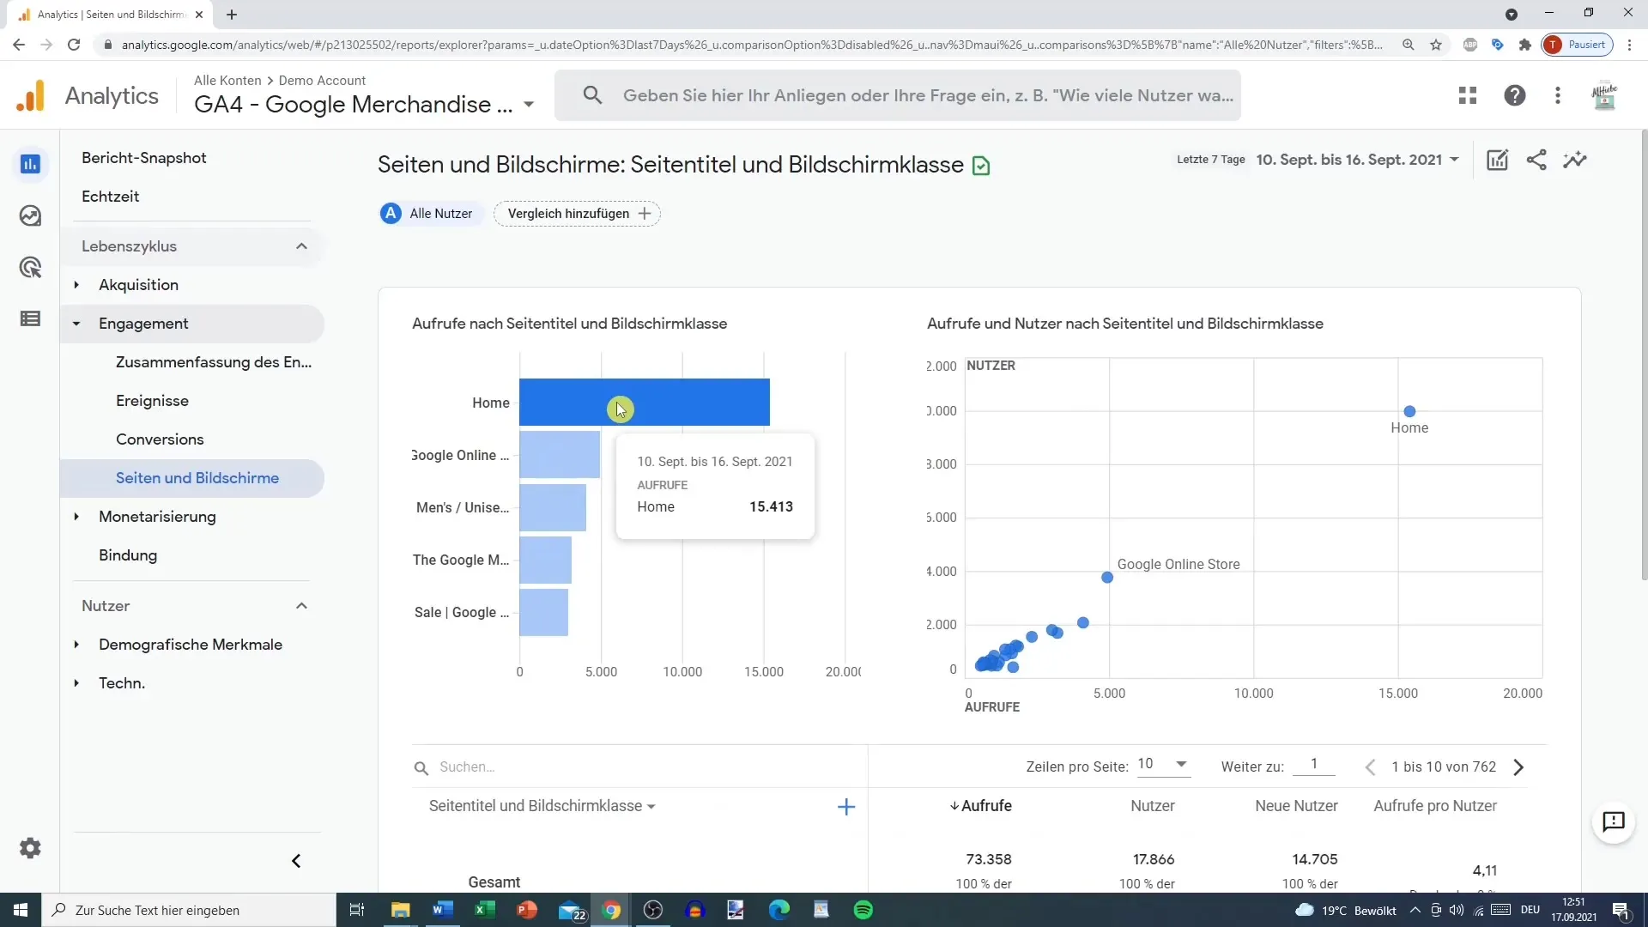
Task: Sort by the Nutzer column header
Action: [1153, 806]
